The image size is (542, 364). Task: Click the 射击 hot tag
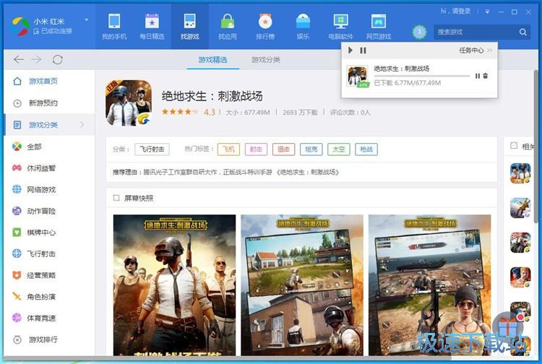coord(256,149)
